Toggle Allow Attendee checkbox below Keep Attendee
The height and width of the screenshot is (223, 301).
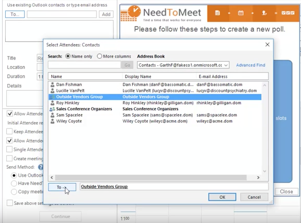[9, 141]
